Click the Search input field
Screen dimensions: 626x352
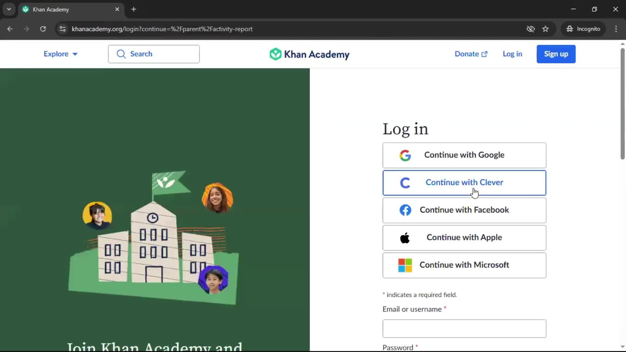[154, 54]
